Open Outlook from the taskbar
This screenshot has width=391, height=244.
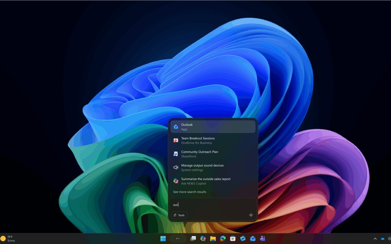253,238
